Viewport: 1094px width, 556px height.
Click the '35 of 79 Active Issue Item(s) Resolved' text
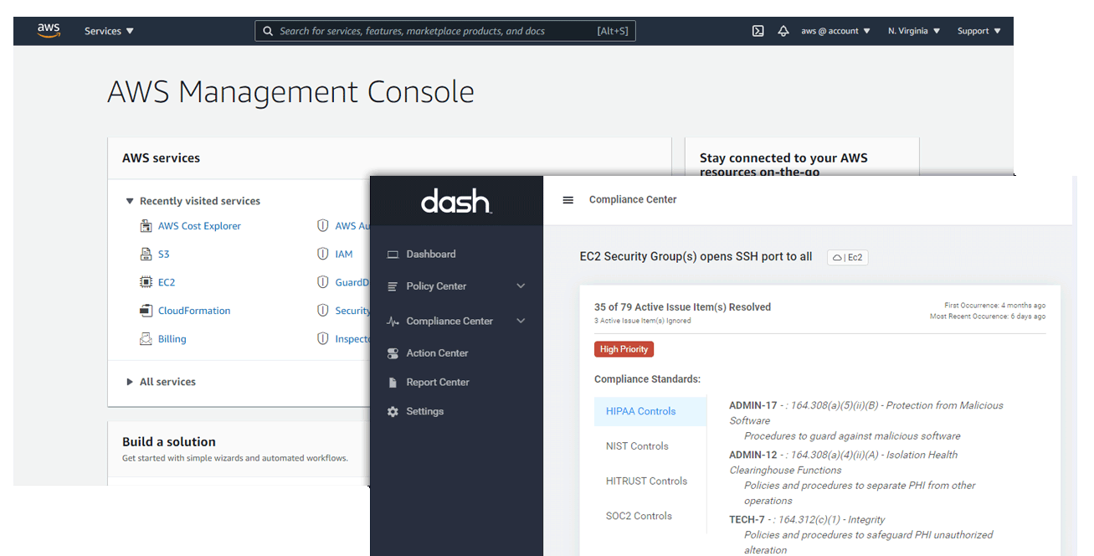(683, 307)
